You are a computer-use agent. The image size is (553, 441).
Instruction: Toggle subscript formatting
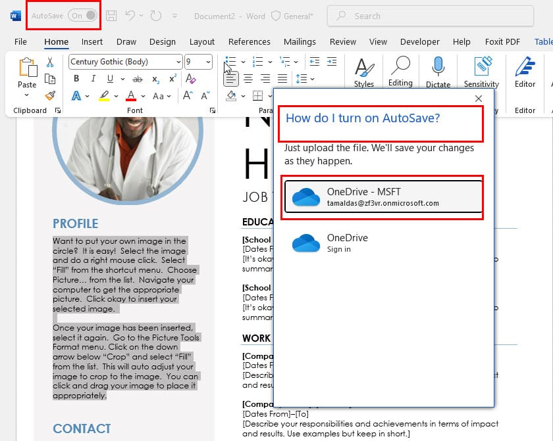click(155, 79)
